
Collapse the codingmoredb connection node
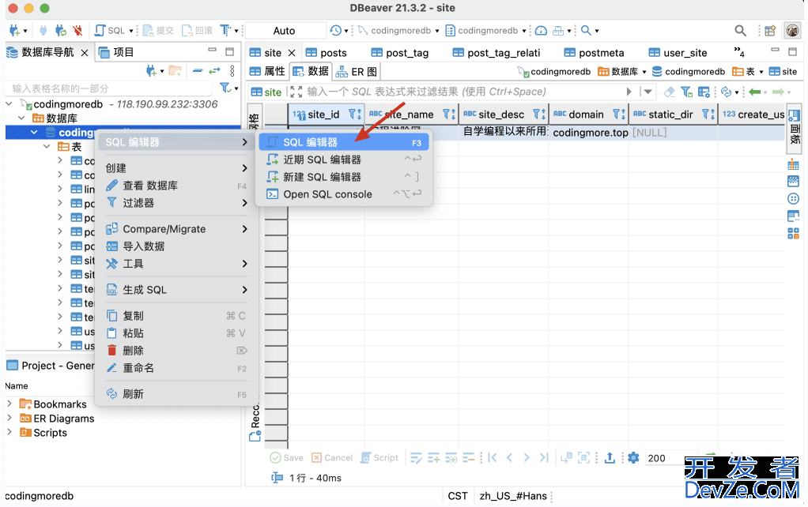click(9, 104)
